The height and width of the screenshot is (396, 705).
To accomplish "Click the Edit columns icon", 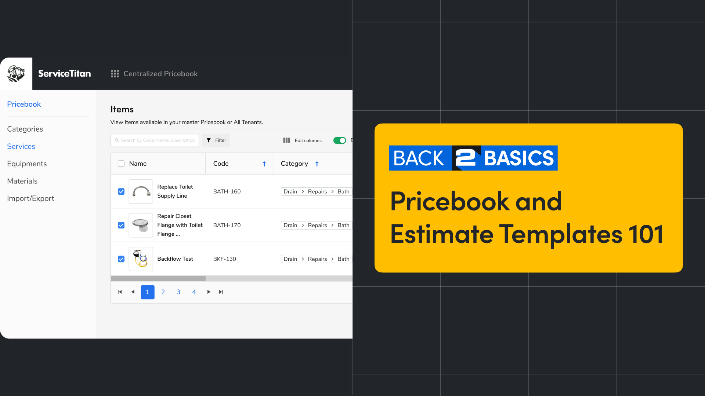I will (286, 140).
